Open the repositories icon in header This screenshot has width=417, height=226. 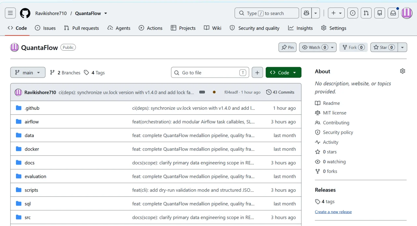380,13
